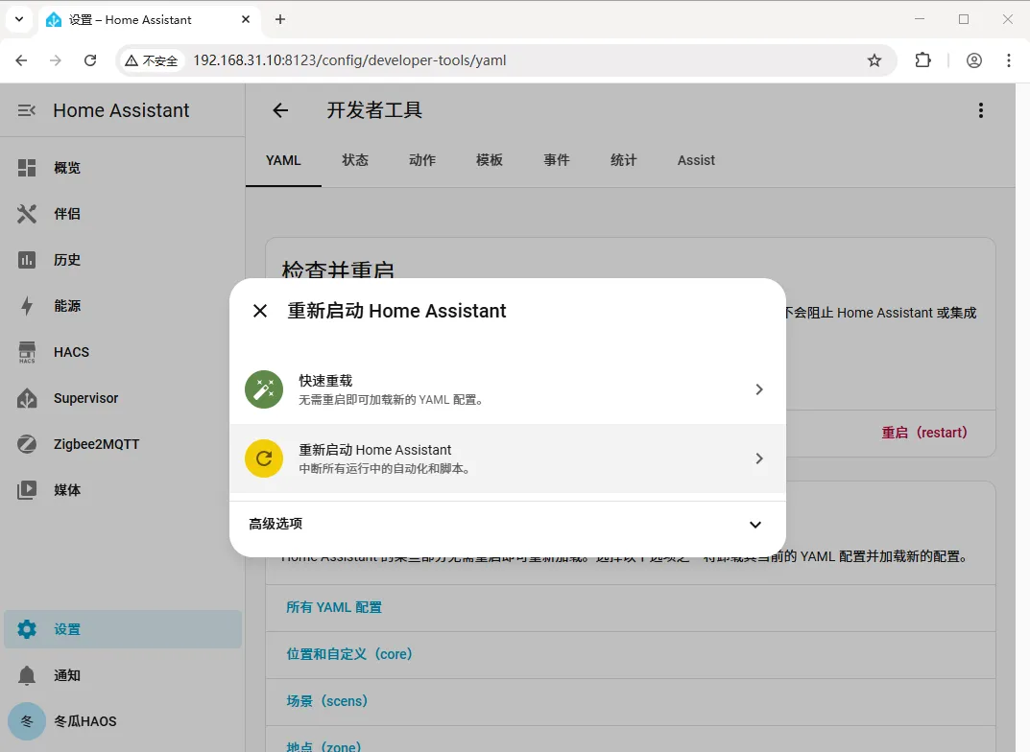
Task: Click the browser forward arrow
Action: 55,60
